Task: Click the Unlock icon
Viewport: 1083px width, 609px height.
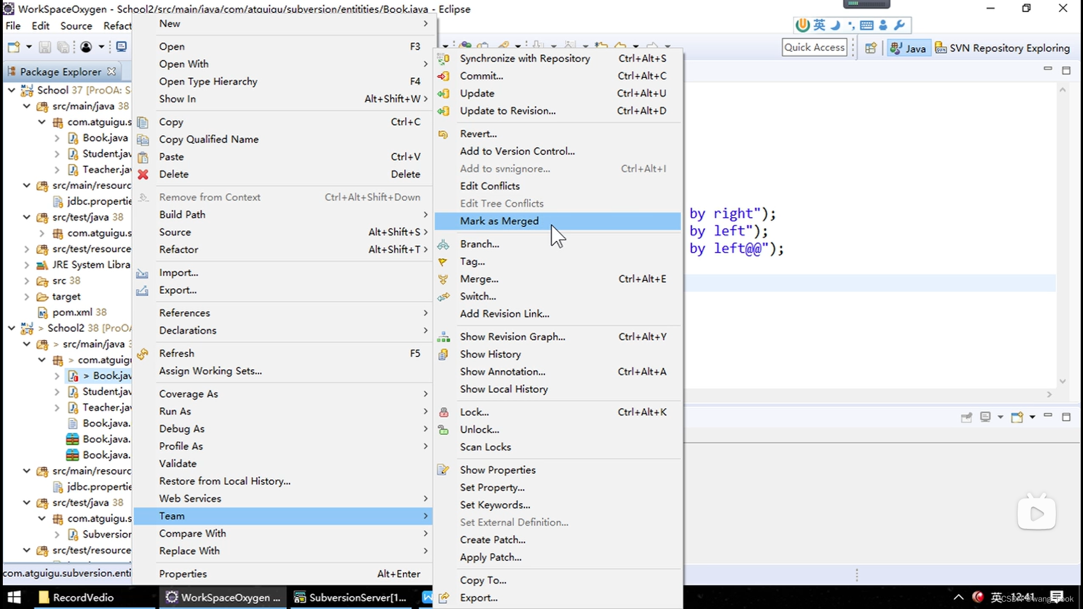Action: pos(443,430)
